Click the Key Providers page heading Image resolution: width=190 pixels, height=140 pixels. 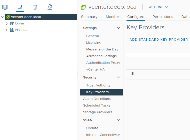pyautogui.click(x=146, y=28)
